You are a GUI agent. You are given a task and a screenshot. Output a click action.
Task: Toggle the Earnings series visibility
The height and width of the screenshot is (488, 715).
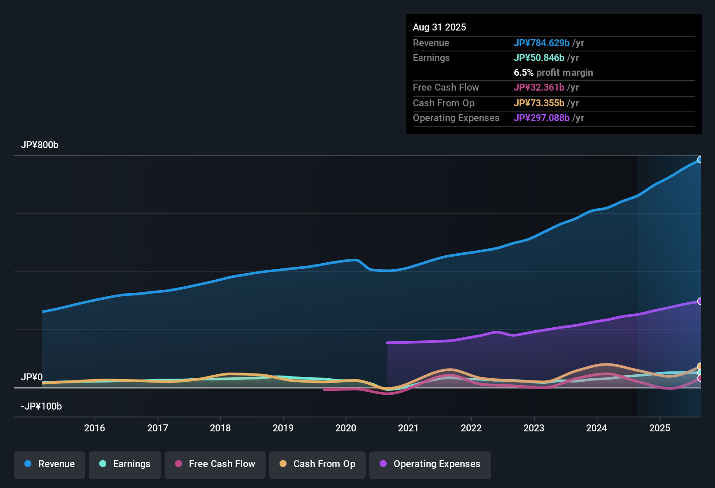click(125, 464)
